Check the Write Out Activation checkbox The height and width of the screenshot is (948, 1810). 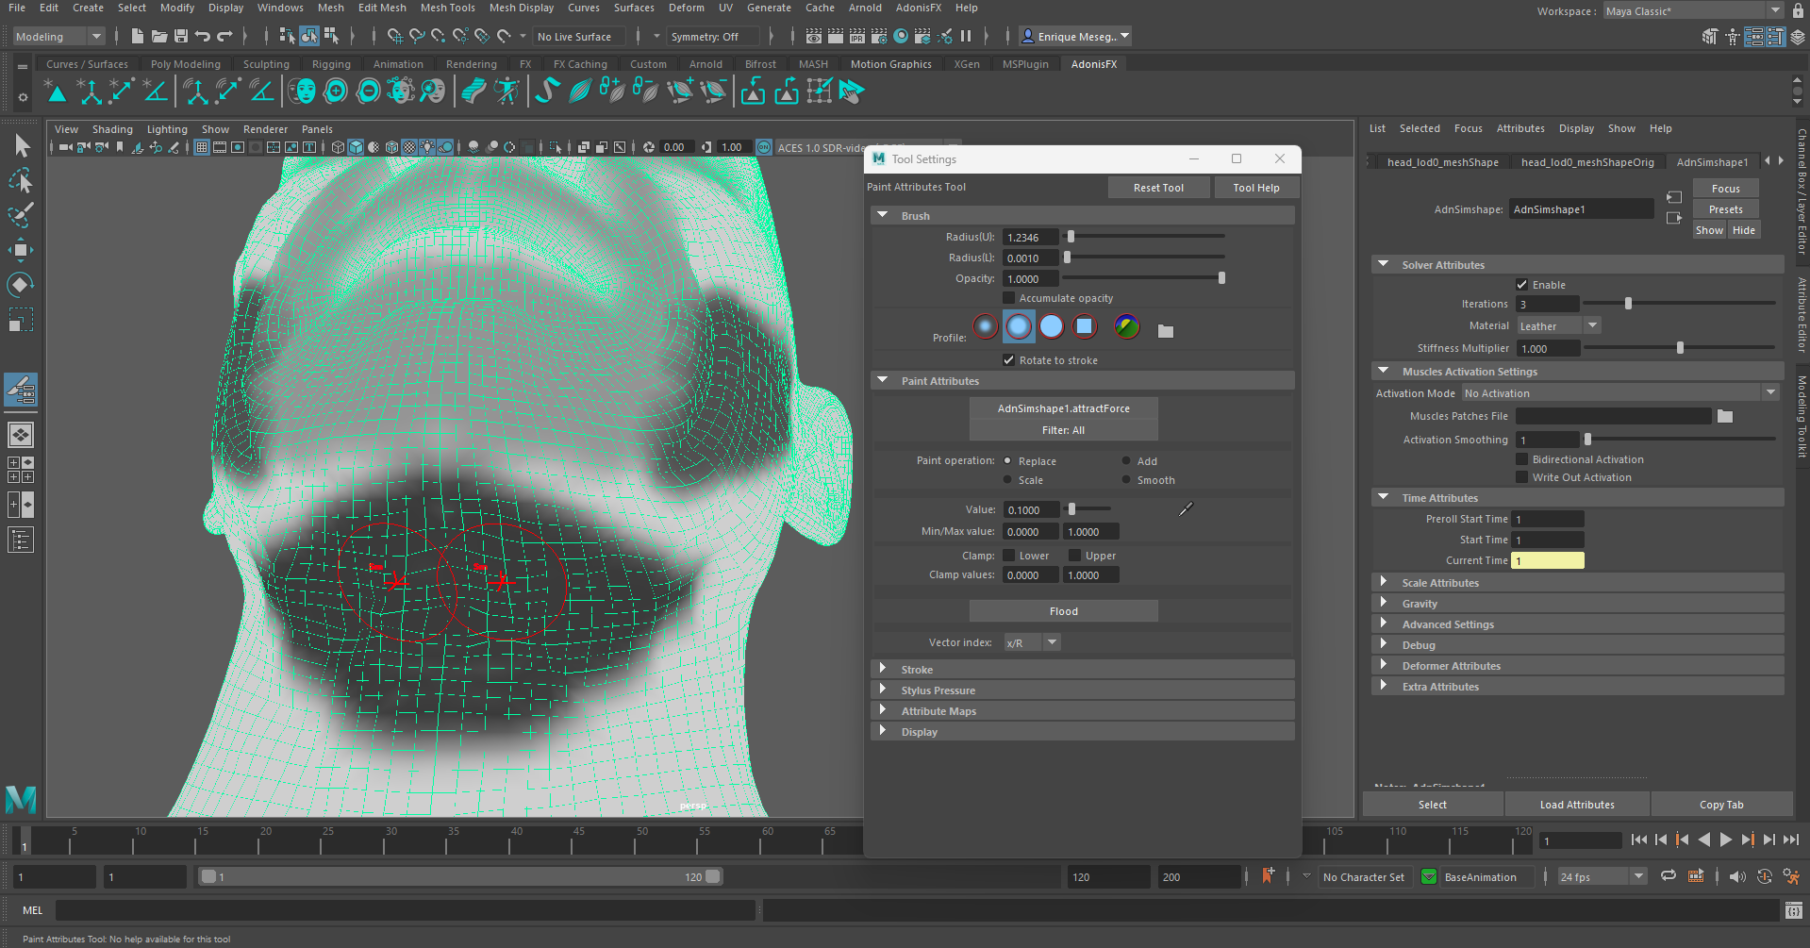[x=1521, y=477]
